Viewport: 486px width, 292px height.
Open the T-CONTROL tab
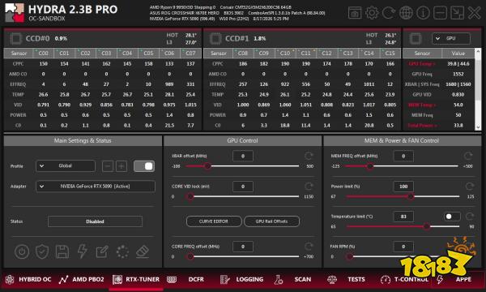(404, 279)
